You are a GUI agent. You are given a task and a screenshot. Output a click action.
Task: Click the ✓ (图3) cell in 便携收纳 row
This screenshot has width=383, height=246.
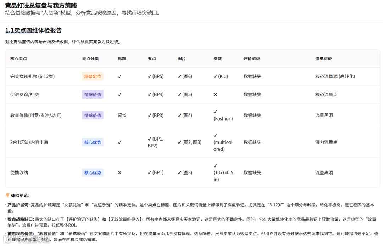coord(185,172)
